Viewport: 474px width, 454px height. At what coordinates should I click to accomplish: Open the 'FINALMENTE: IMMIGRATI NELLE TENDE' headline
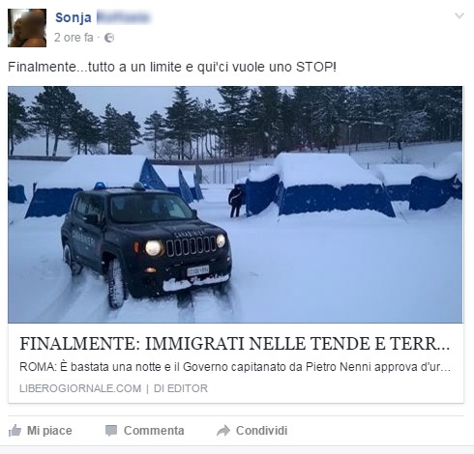(235, 344)
